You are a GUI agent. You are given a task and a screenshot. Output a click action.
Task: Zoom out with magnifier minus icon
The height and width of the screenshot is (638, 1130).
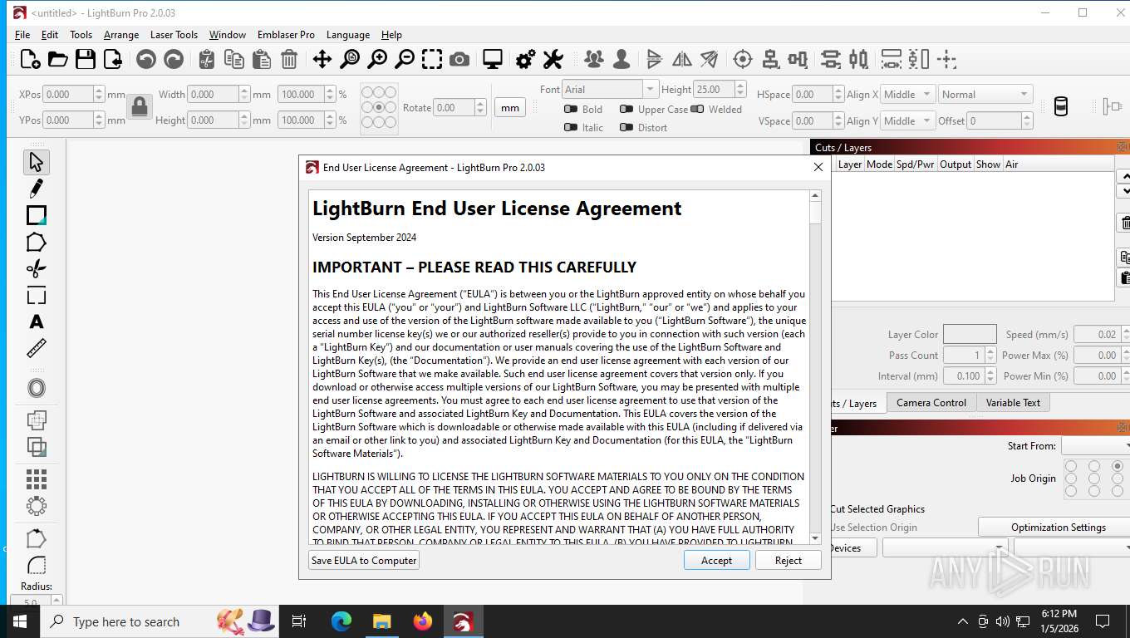click(x=405, y=59)
